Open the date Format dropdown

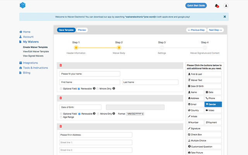pos(135,114)
